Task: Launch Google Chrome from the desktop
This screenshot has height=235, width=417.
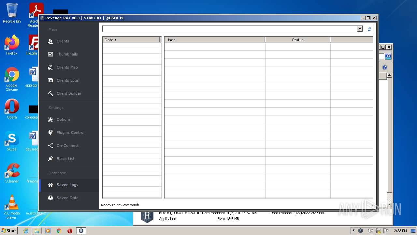Action: pos(12,79)
